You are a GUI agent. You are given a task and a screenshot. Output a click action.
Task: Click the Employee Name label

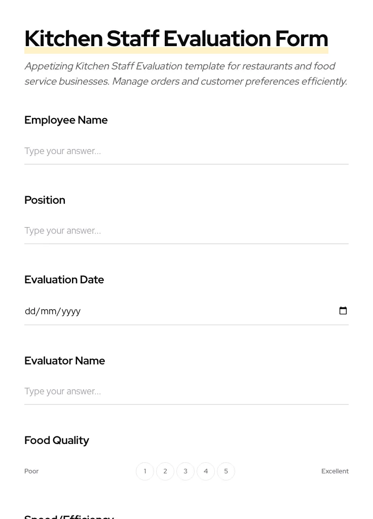click(x=66, y=120)
